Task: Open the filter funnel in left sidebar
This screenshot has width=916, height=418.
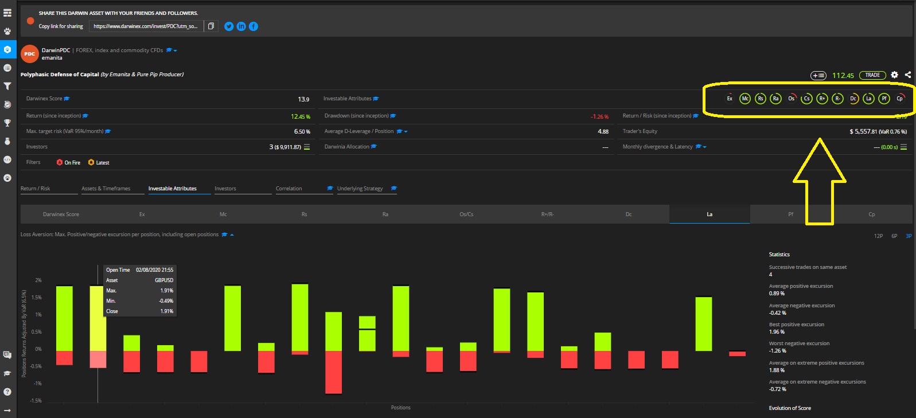Action: click(x=7, y=86)
